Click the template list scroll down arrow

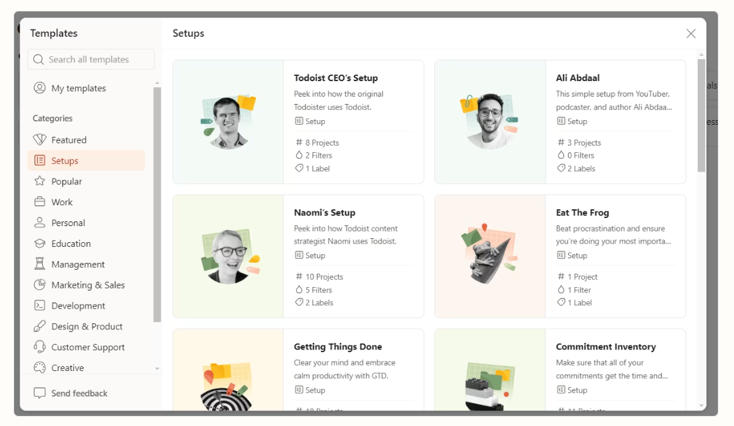pos(701,405)
